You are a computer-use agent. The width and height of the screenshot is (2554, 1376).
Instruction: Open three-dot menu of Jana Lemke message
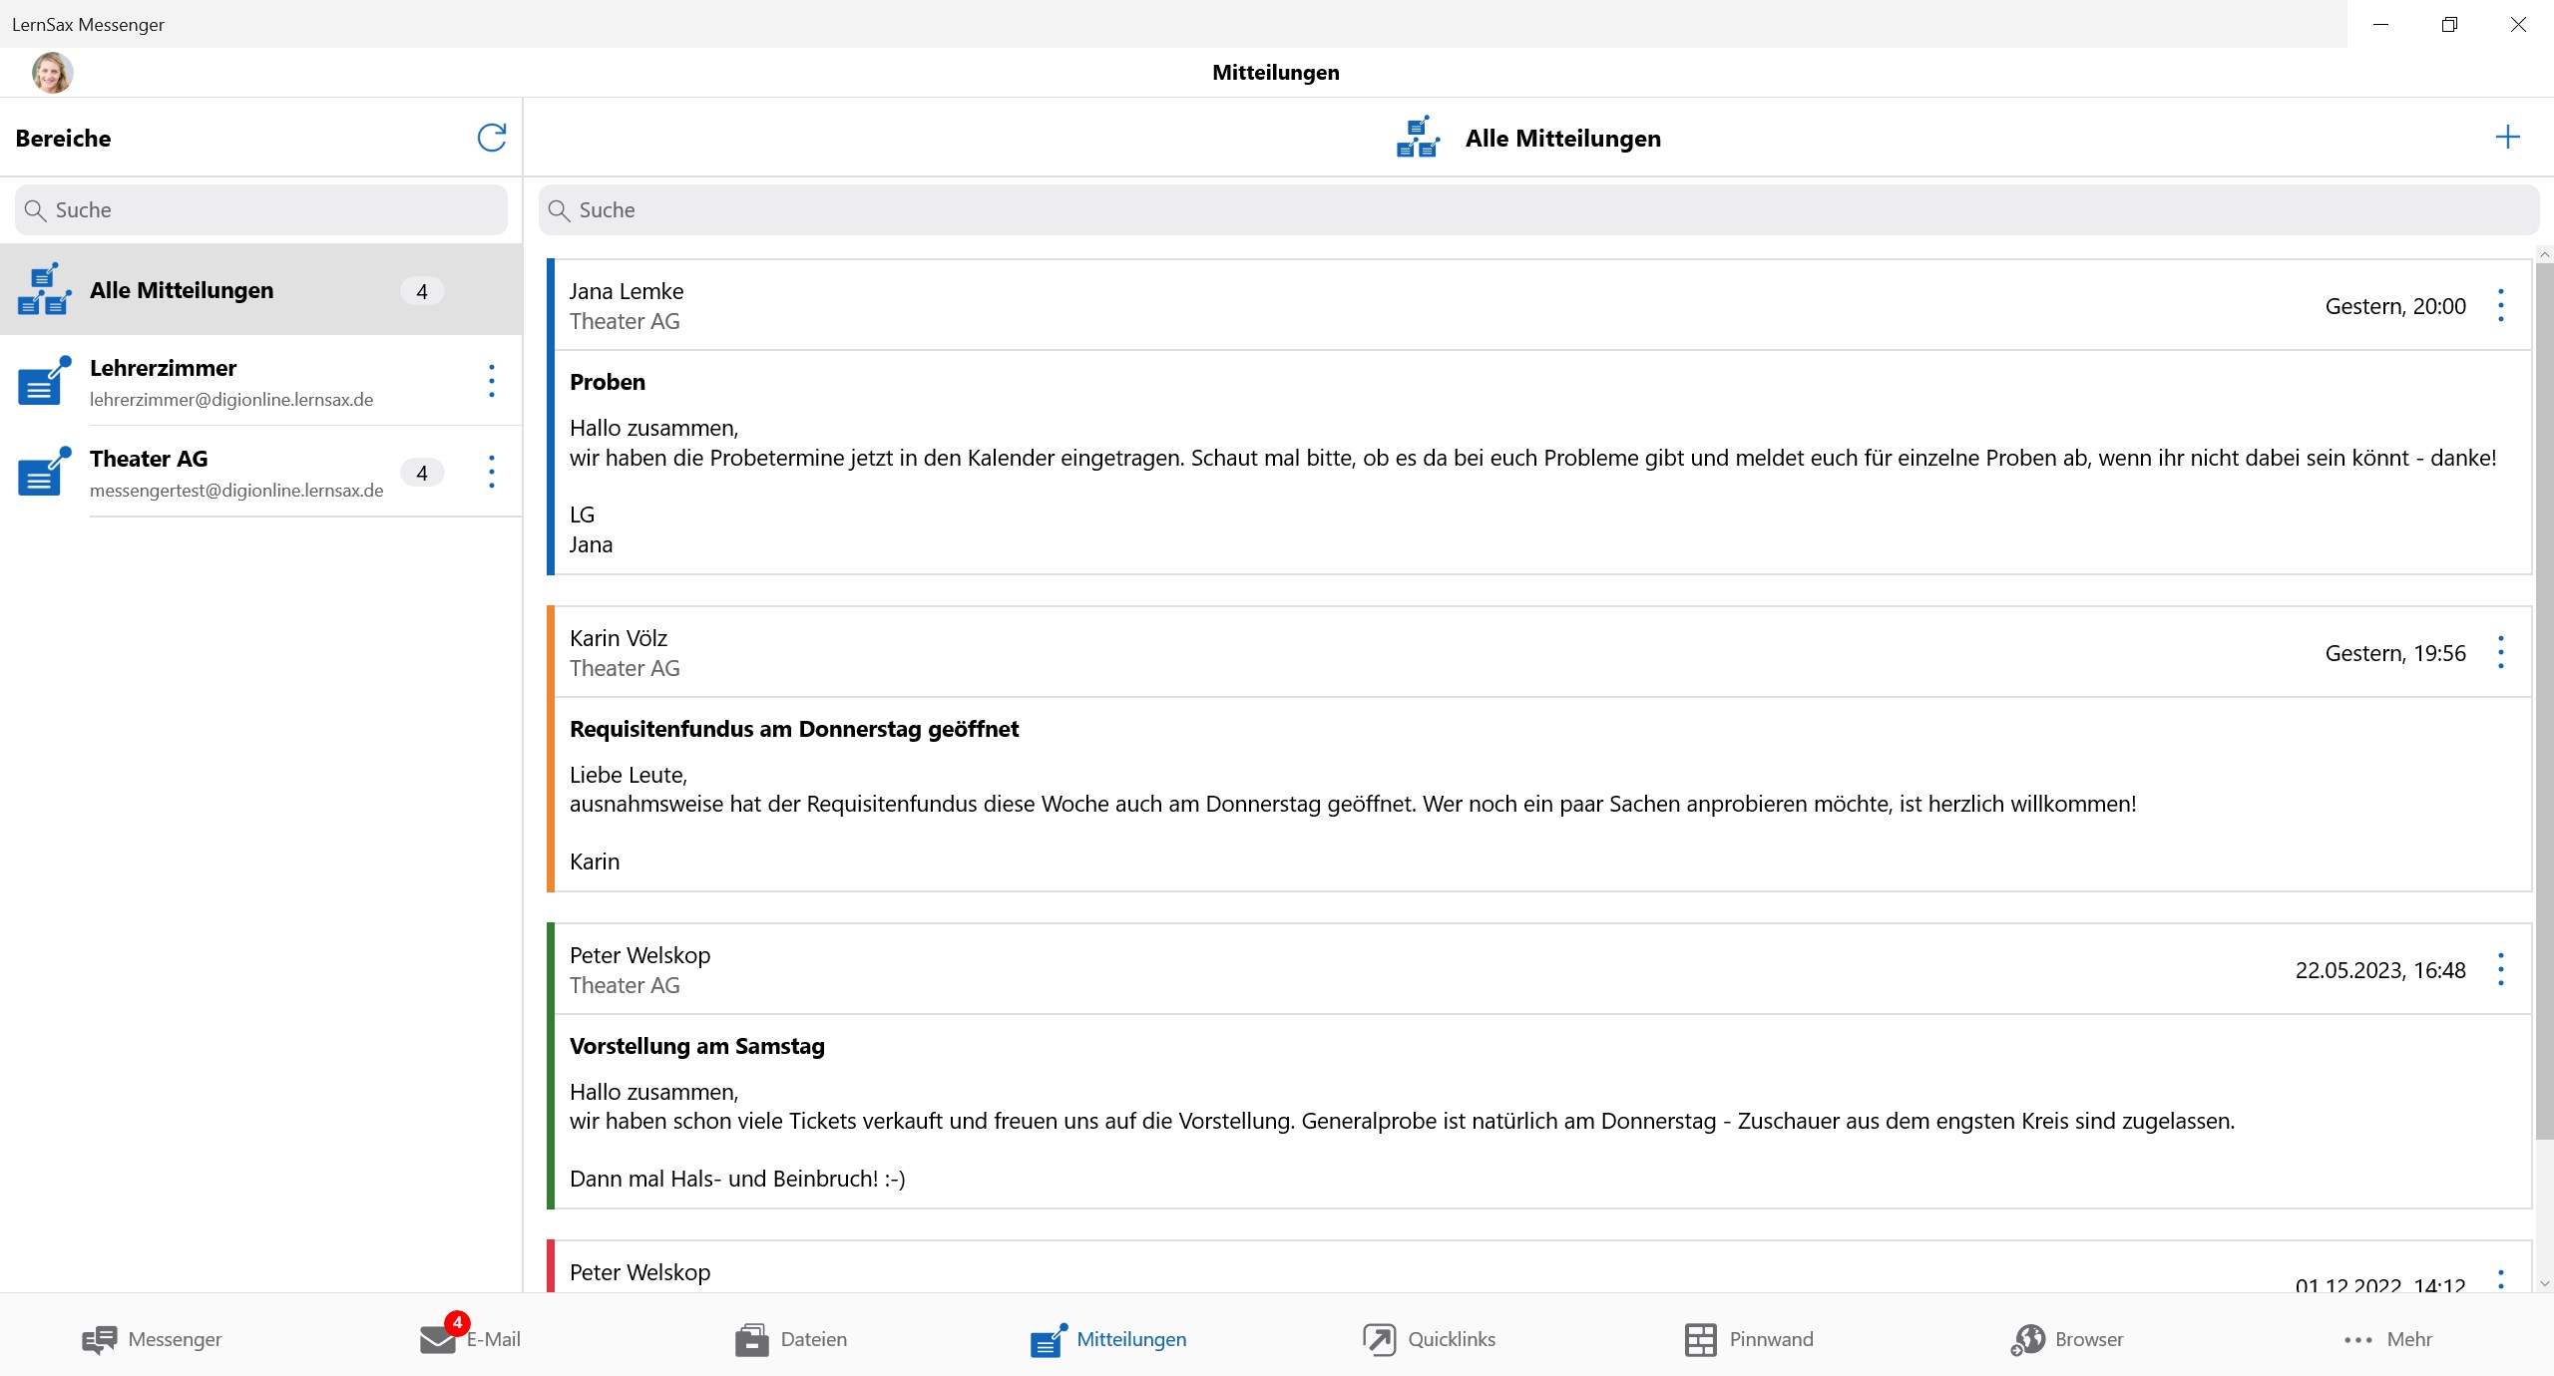coord(2501,305)
